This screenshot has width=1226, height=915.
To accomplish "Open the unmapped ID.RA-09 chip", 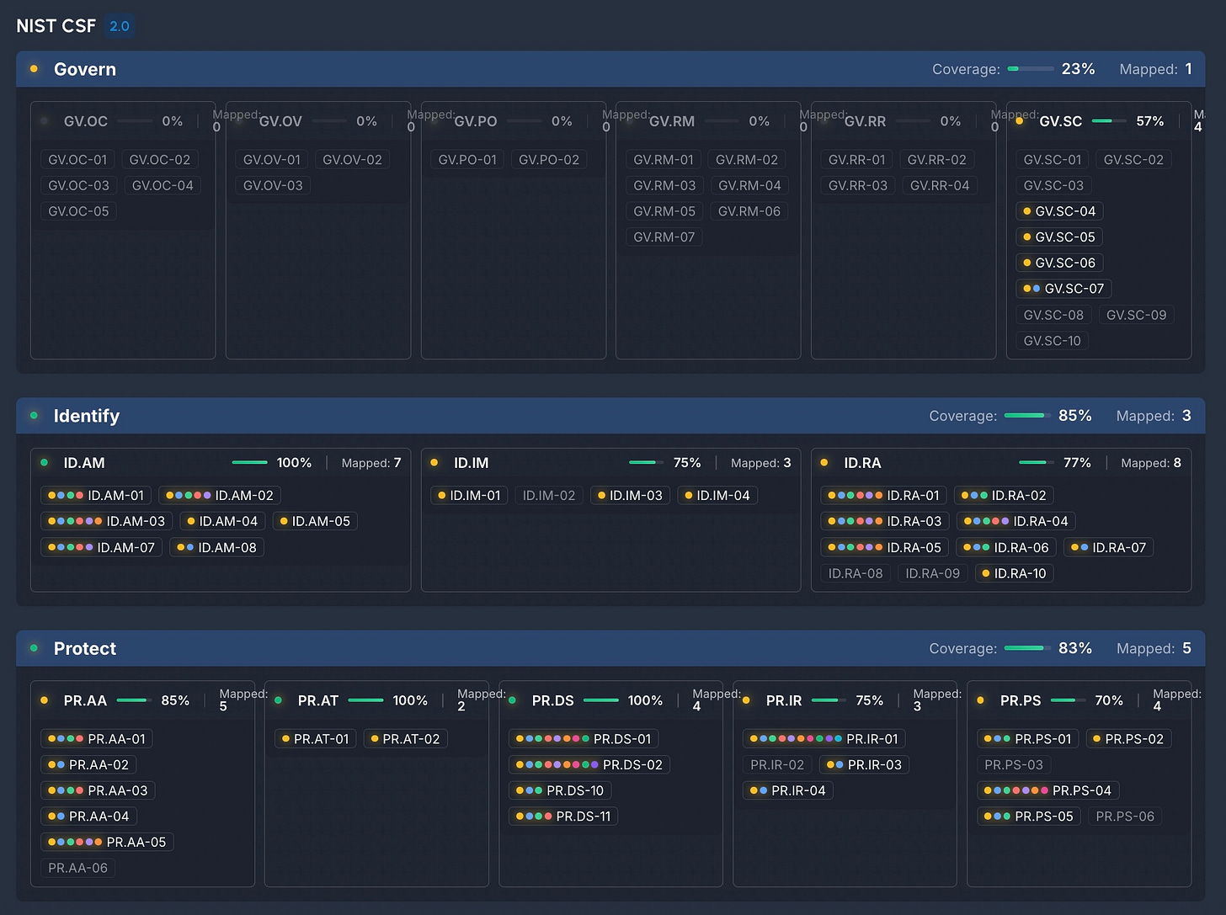I will (x=933, y=573).
